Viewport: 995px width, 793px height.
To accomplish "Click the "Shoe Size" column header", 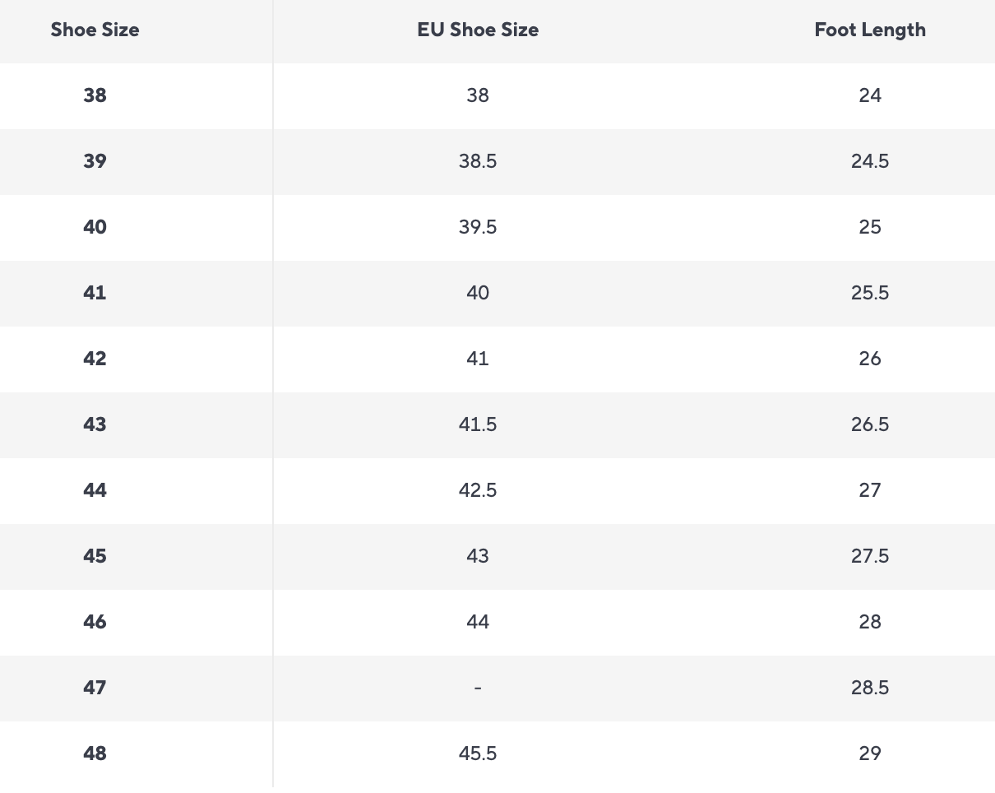I will click(95, 30).
